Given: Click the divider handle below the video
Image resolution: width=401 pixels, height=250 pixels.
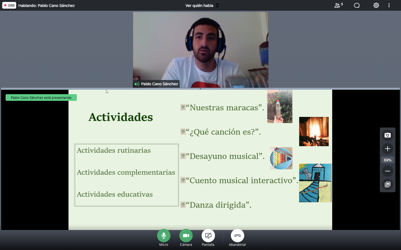Looking at the screenshot, I should tap(200, 89).
